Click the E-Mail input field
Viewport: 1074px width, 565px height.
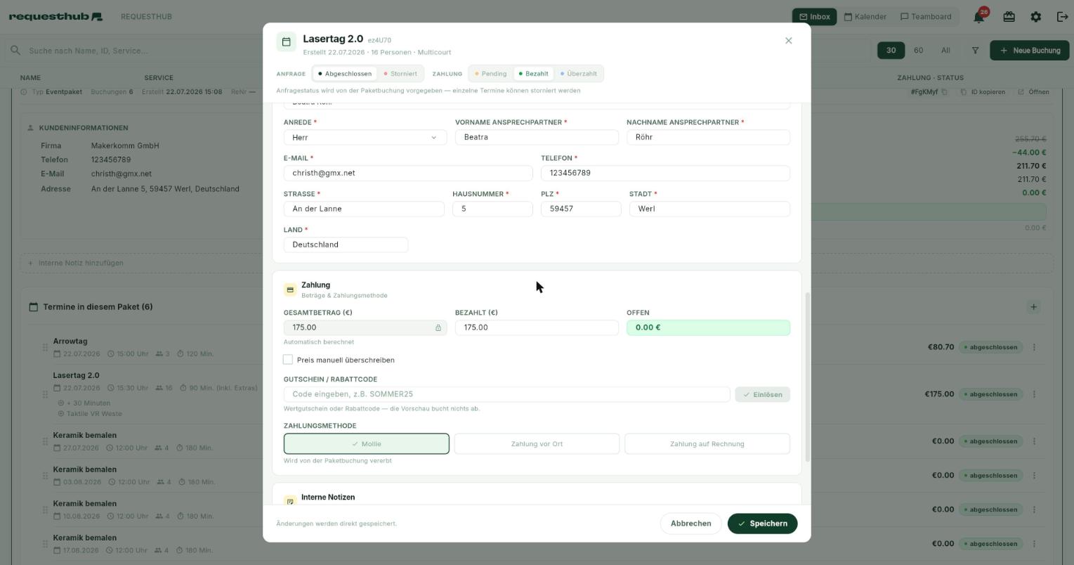point(408,173)
